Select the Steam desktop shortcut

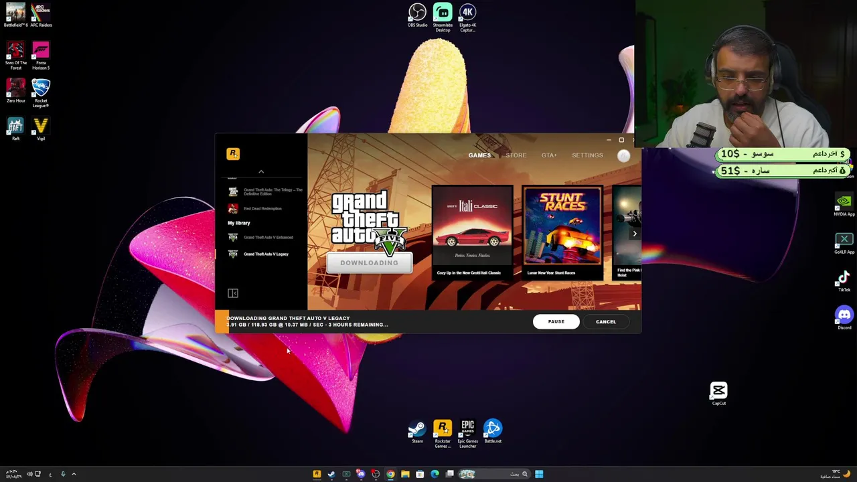[417, 432]
